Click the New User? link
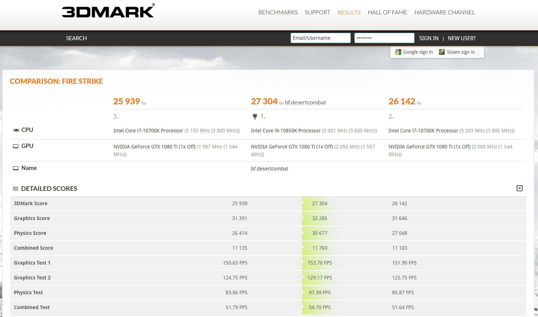The height and width of the screenshot is (317, 538). pos(462,38)
